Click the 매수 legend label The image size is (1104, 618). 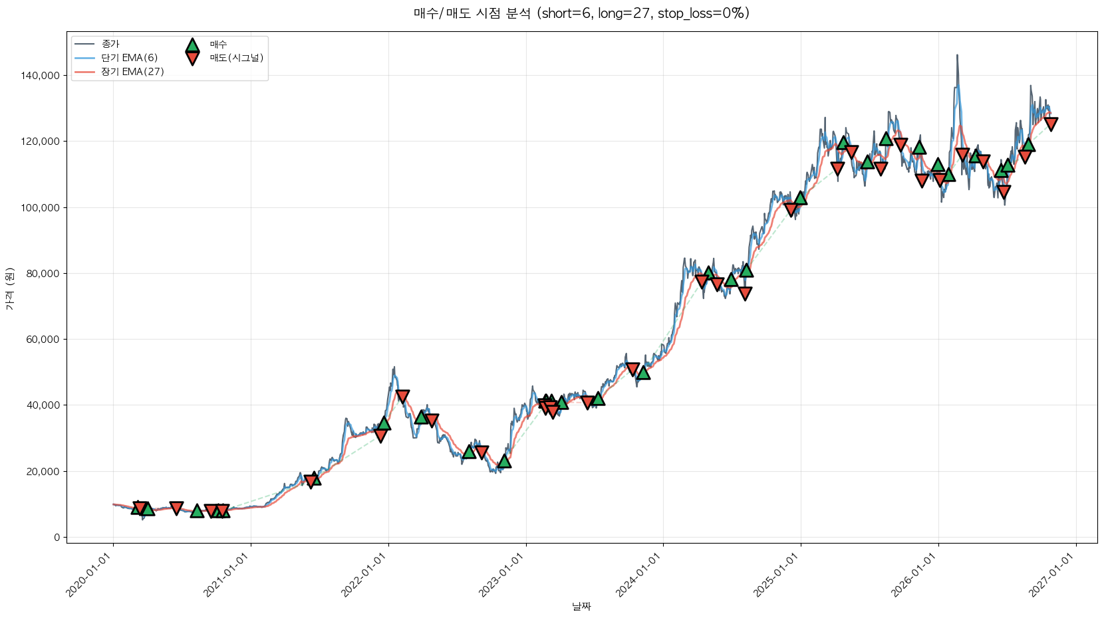tap(219, 44)
